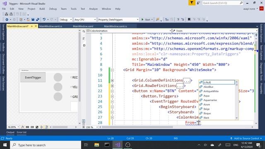Select Aquamarine in the IntelliSense list
The height and width of the screenshot is (149, 265).
pos(210,100)
